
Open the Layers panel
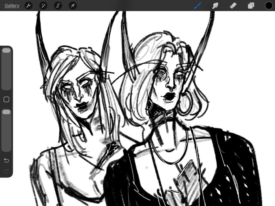coord(251,6)
